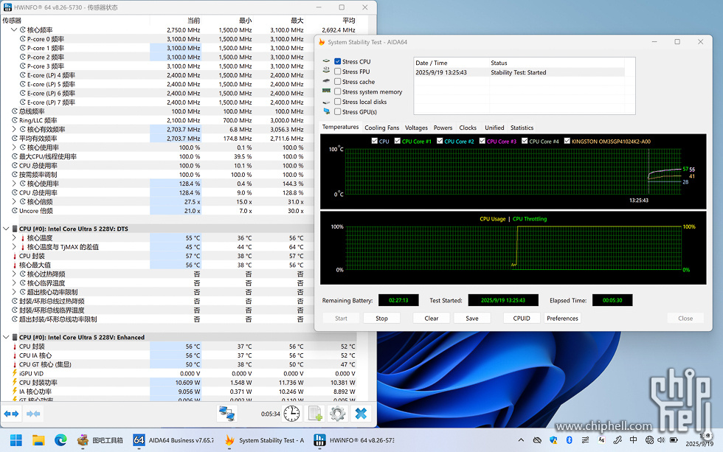
Task: Collapse the 核心频率 sensor group
Action: click(14, 30)
